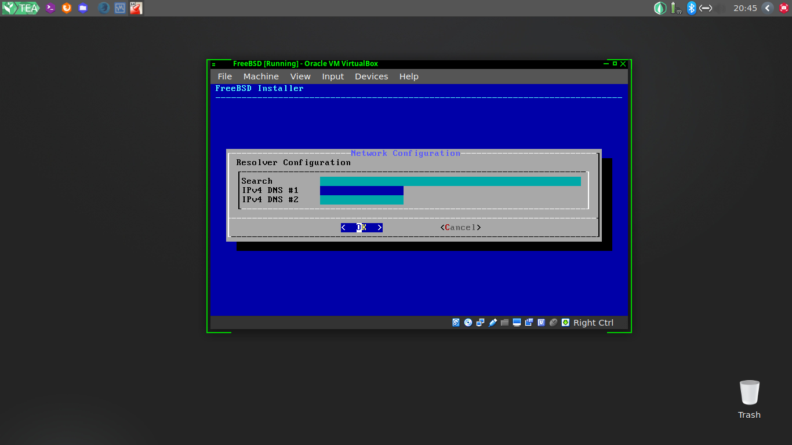Open the Bluetooth tray icon

(x=691, y=8)
